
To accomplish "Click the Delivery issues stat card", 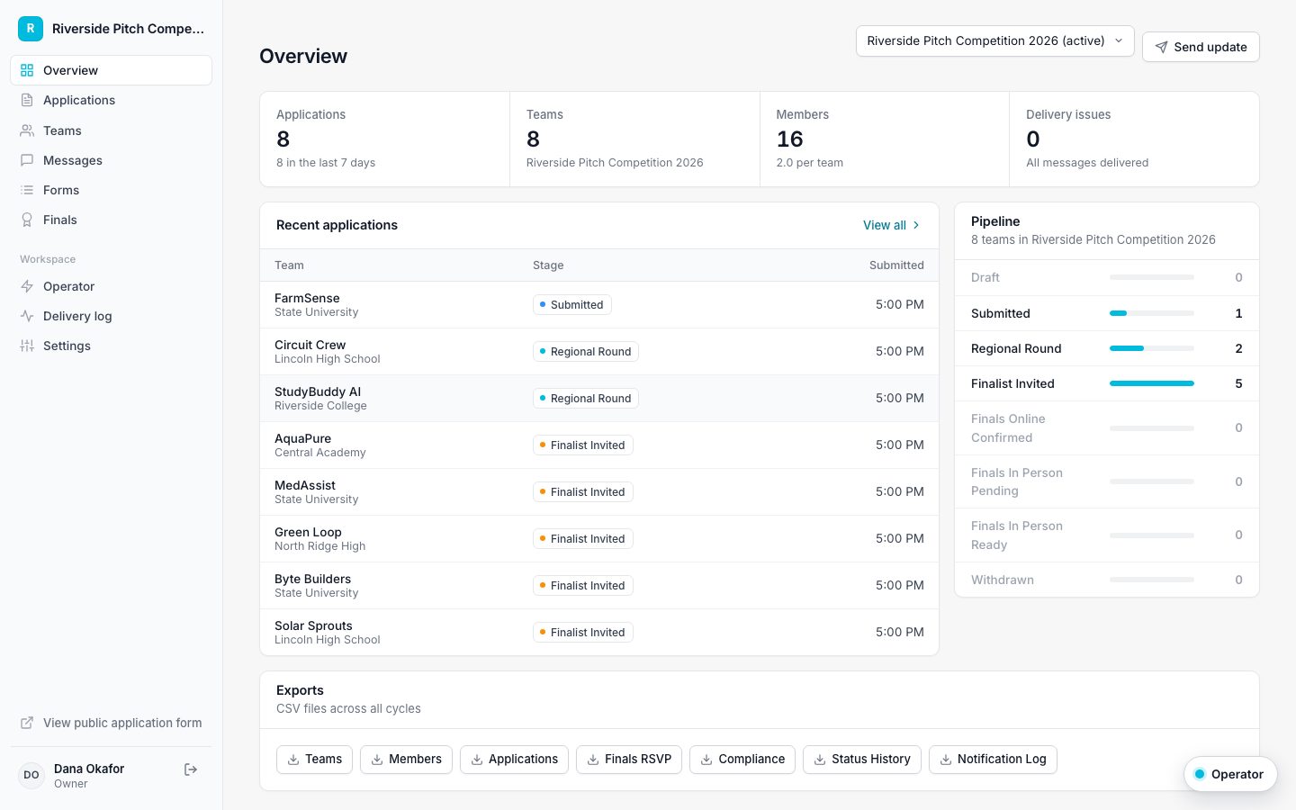I will coord(1134,139).
